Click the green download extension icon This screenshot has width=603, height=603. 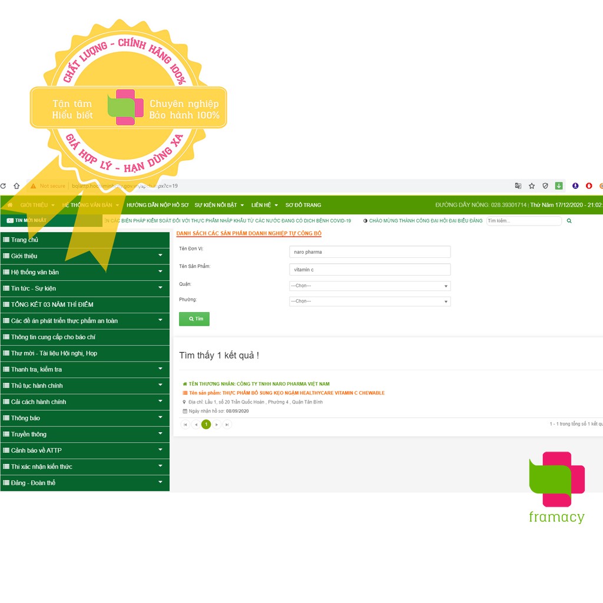[559, 186]
